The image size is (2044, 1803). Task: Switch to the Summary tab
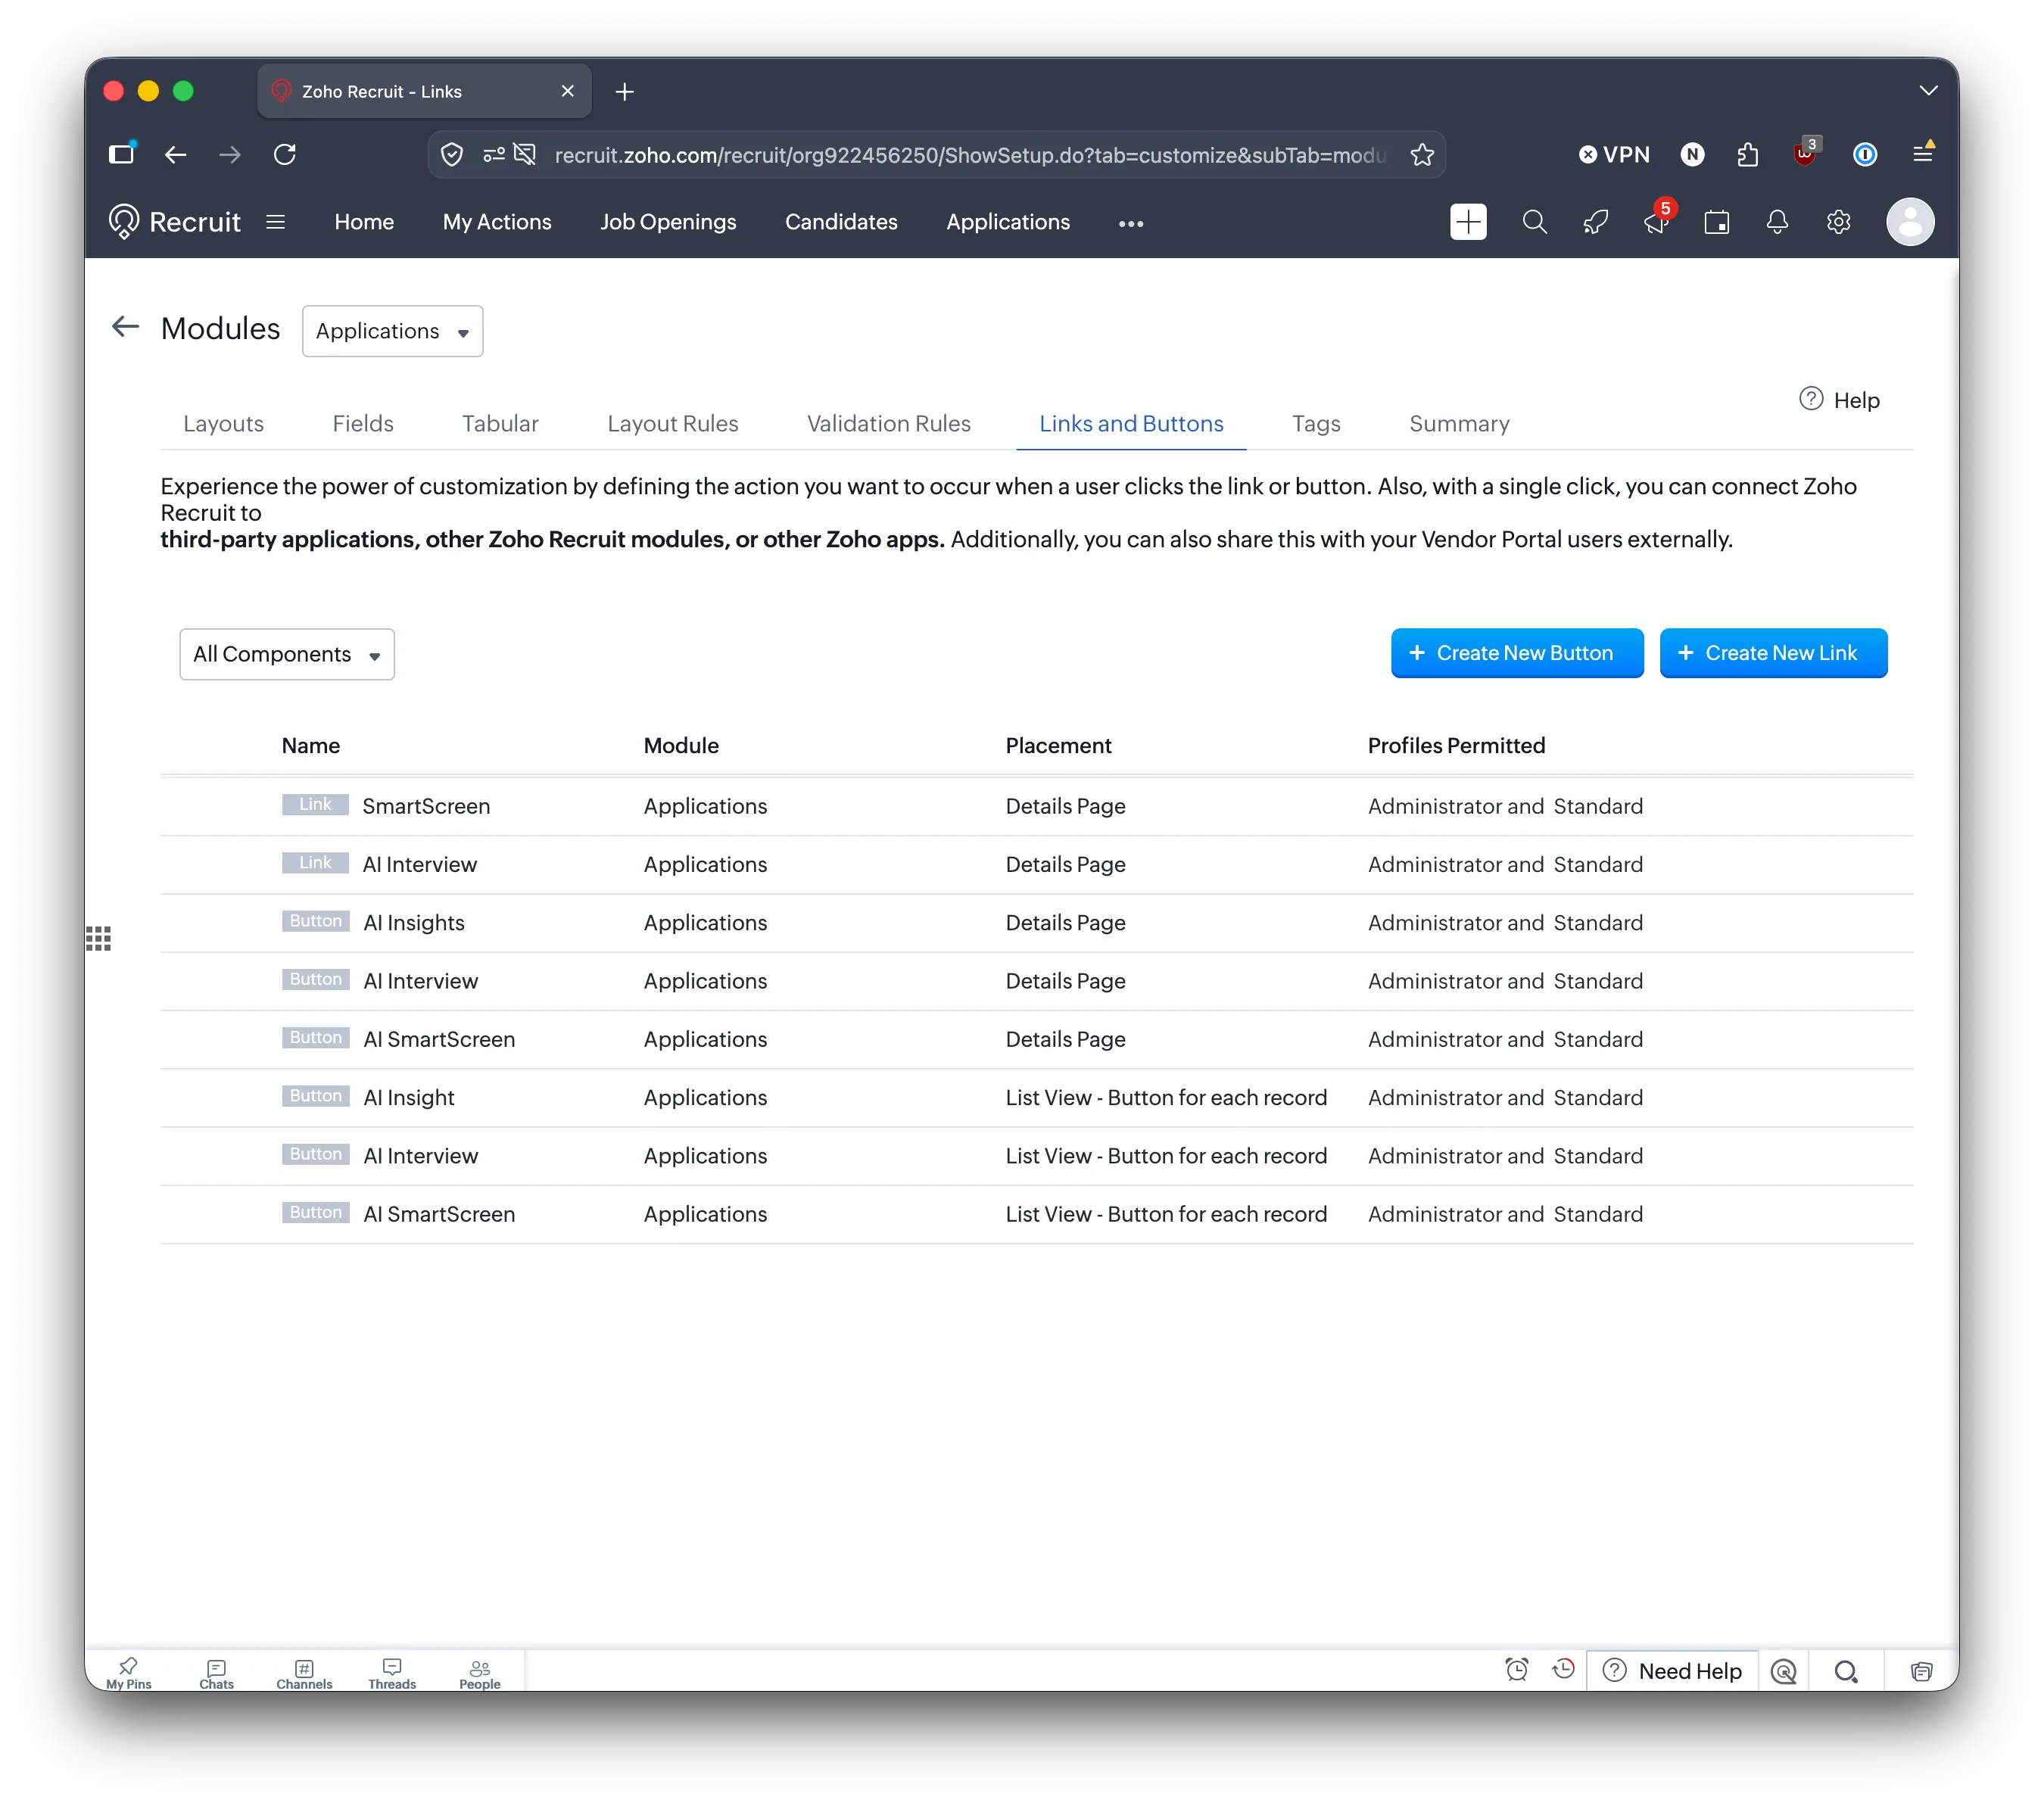click(x=1459, y=424)
